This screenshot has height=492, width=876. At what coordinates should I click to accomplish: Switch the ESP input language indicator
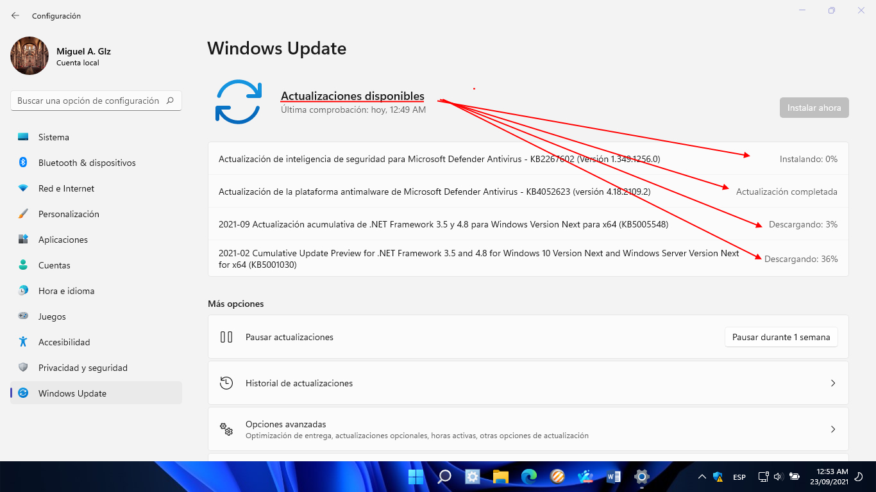coord(739,477)
